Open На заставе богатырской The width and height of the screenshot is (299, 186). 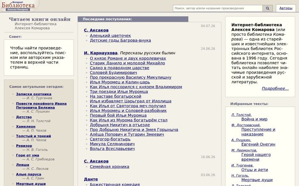[x=115, y=96]
